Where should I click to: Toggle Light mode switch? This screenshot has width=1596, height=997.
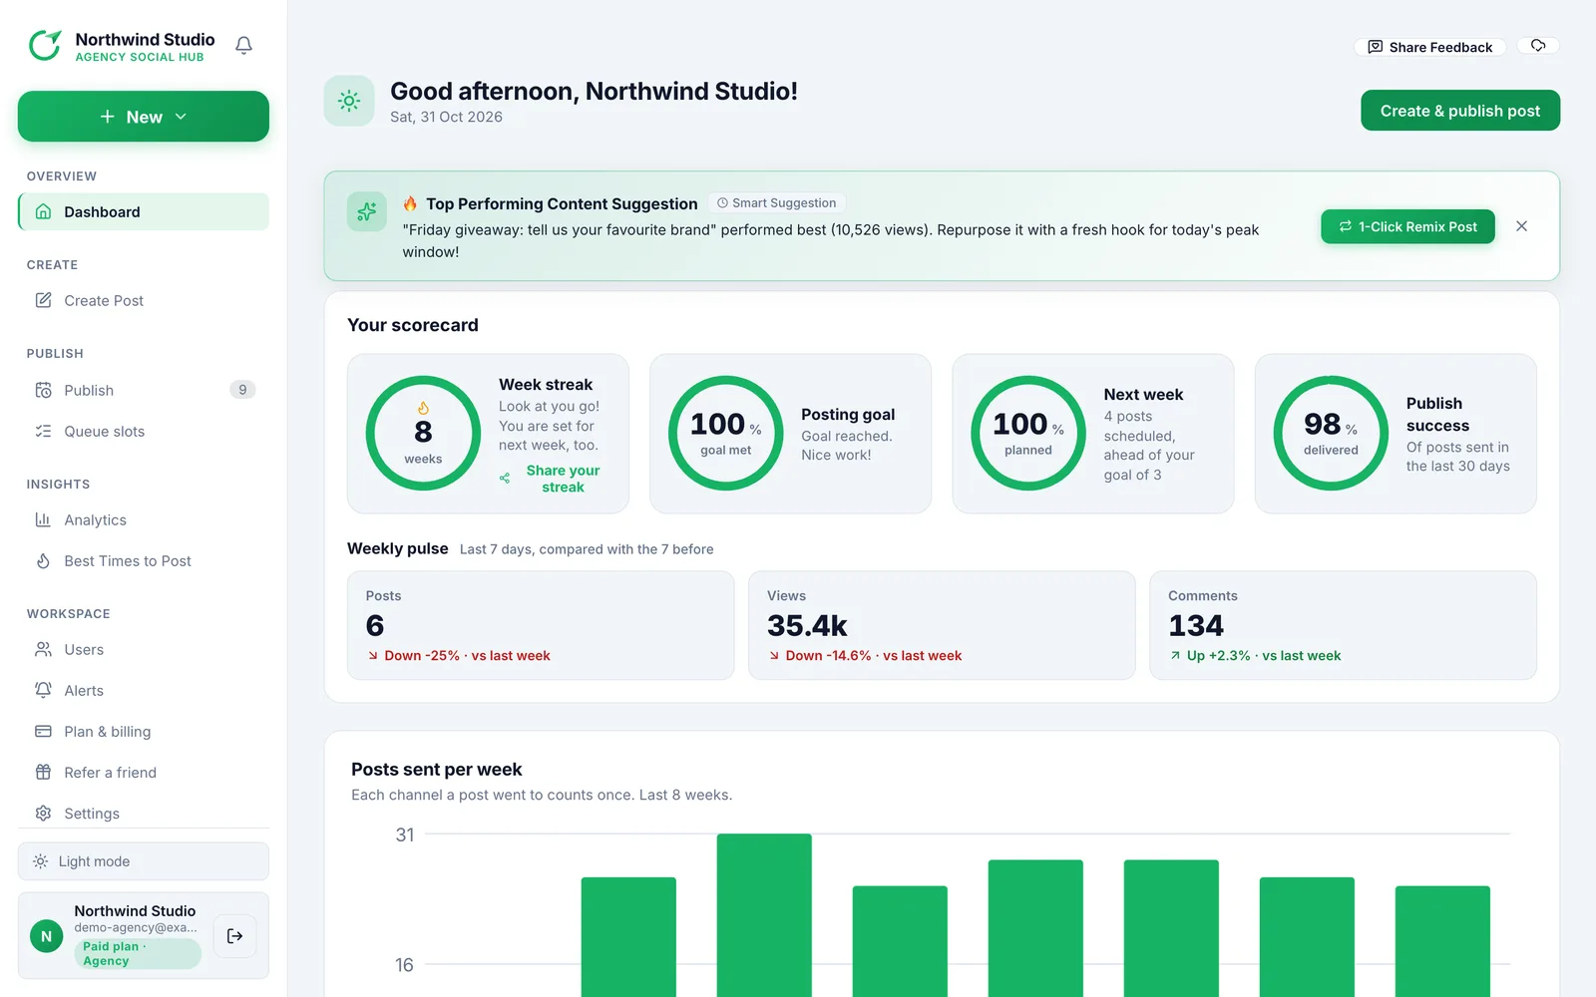click(144, 861)
